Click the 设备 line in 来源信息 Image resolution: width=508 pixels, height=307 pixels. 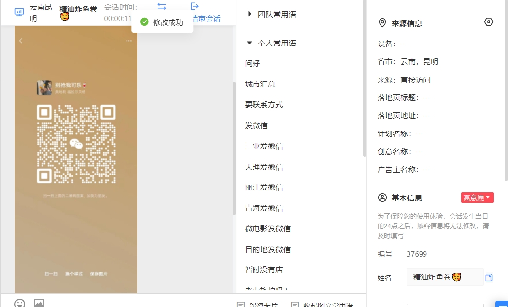click(x=392, y=44)
